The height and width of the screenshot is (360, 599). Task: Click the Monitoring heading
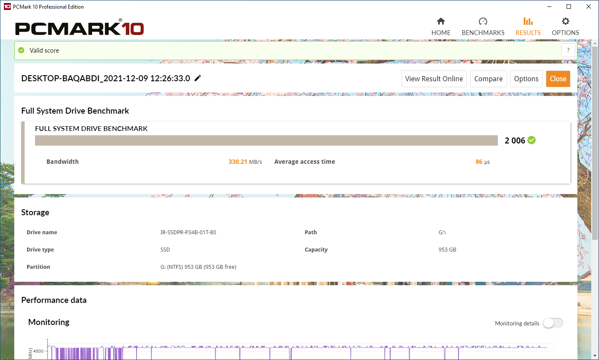(48, 322)
